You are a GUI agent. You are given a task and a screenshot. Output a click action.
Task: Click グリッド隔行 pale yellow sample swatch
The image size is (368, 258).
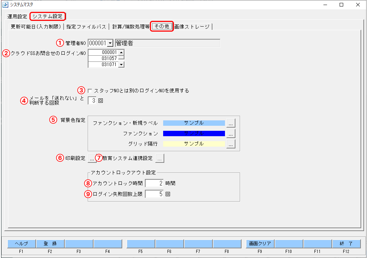[x=194, y=144]
